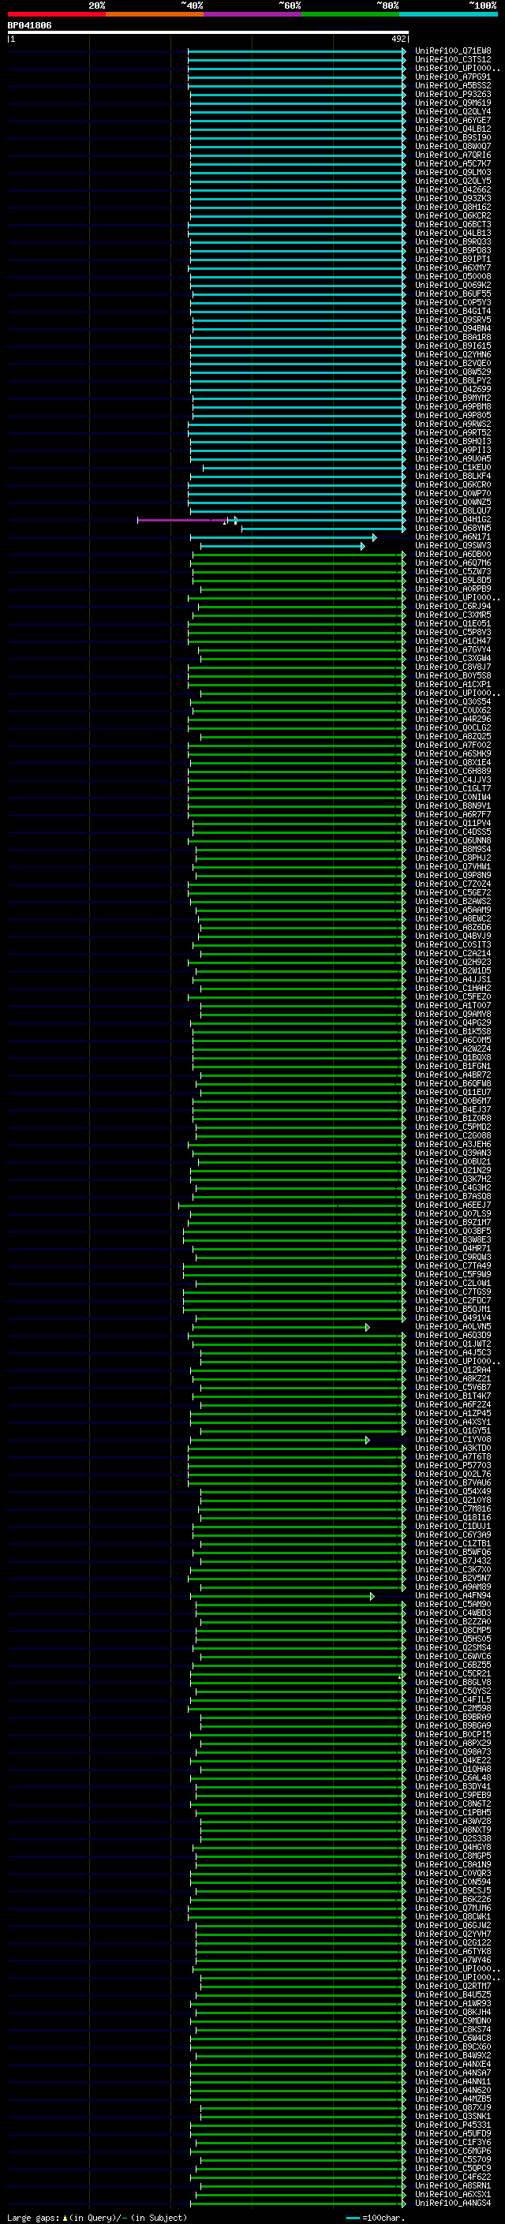Select hit label UniRef100_A7GVY4
The height and width of the screenshot is (2224, 505).
[453, 649]
